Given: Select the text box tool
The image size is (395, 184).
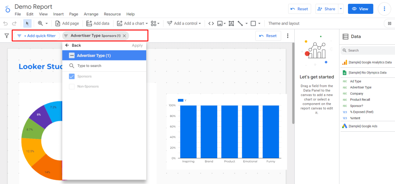Looking at the screenshot, I should click(231, 23).
